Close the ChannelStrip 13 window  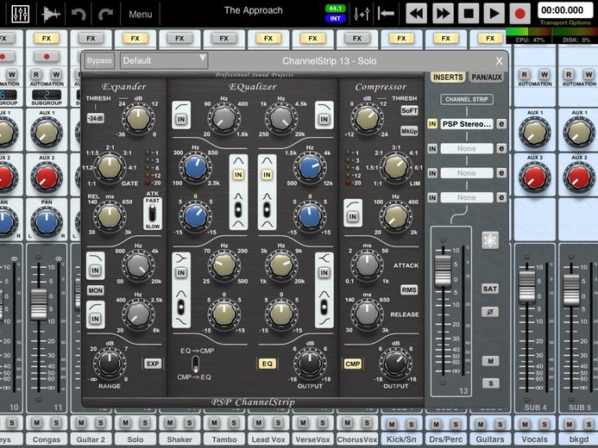[499, 61]
